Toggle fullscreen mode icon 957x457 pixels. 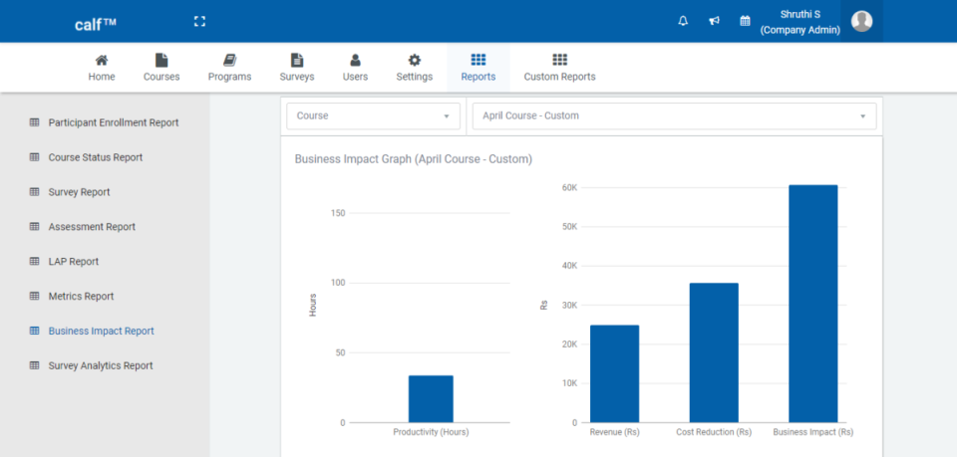(x=200, y=21)
